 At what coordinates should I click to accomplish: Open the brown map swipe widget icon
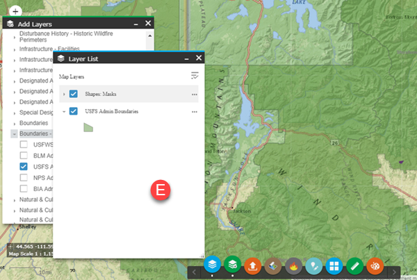(x=273, y=266)
